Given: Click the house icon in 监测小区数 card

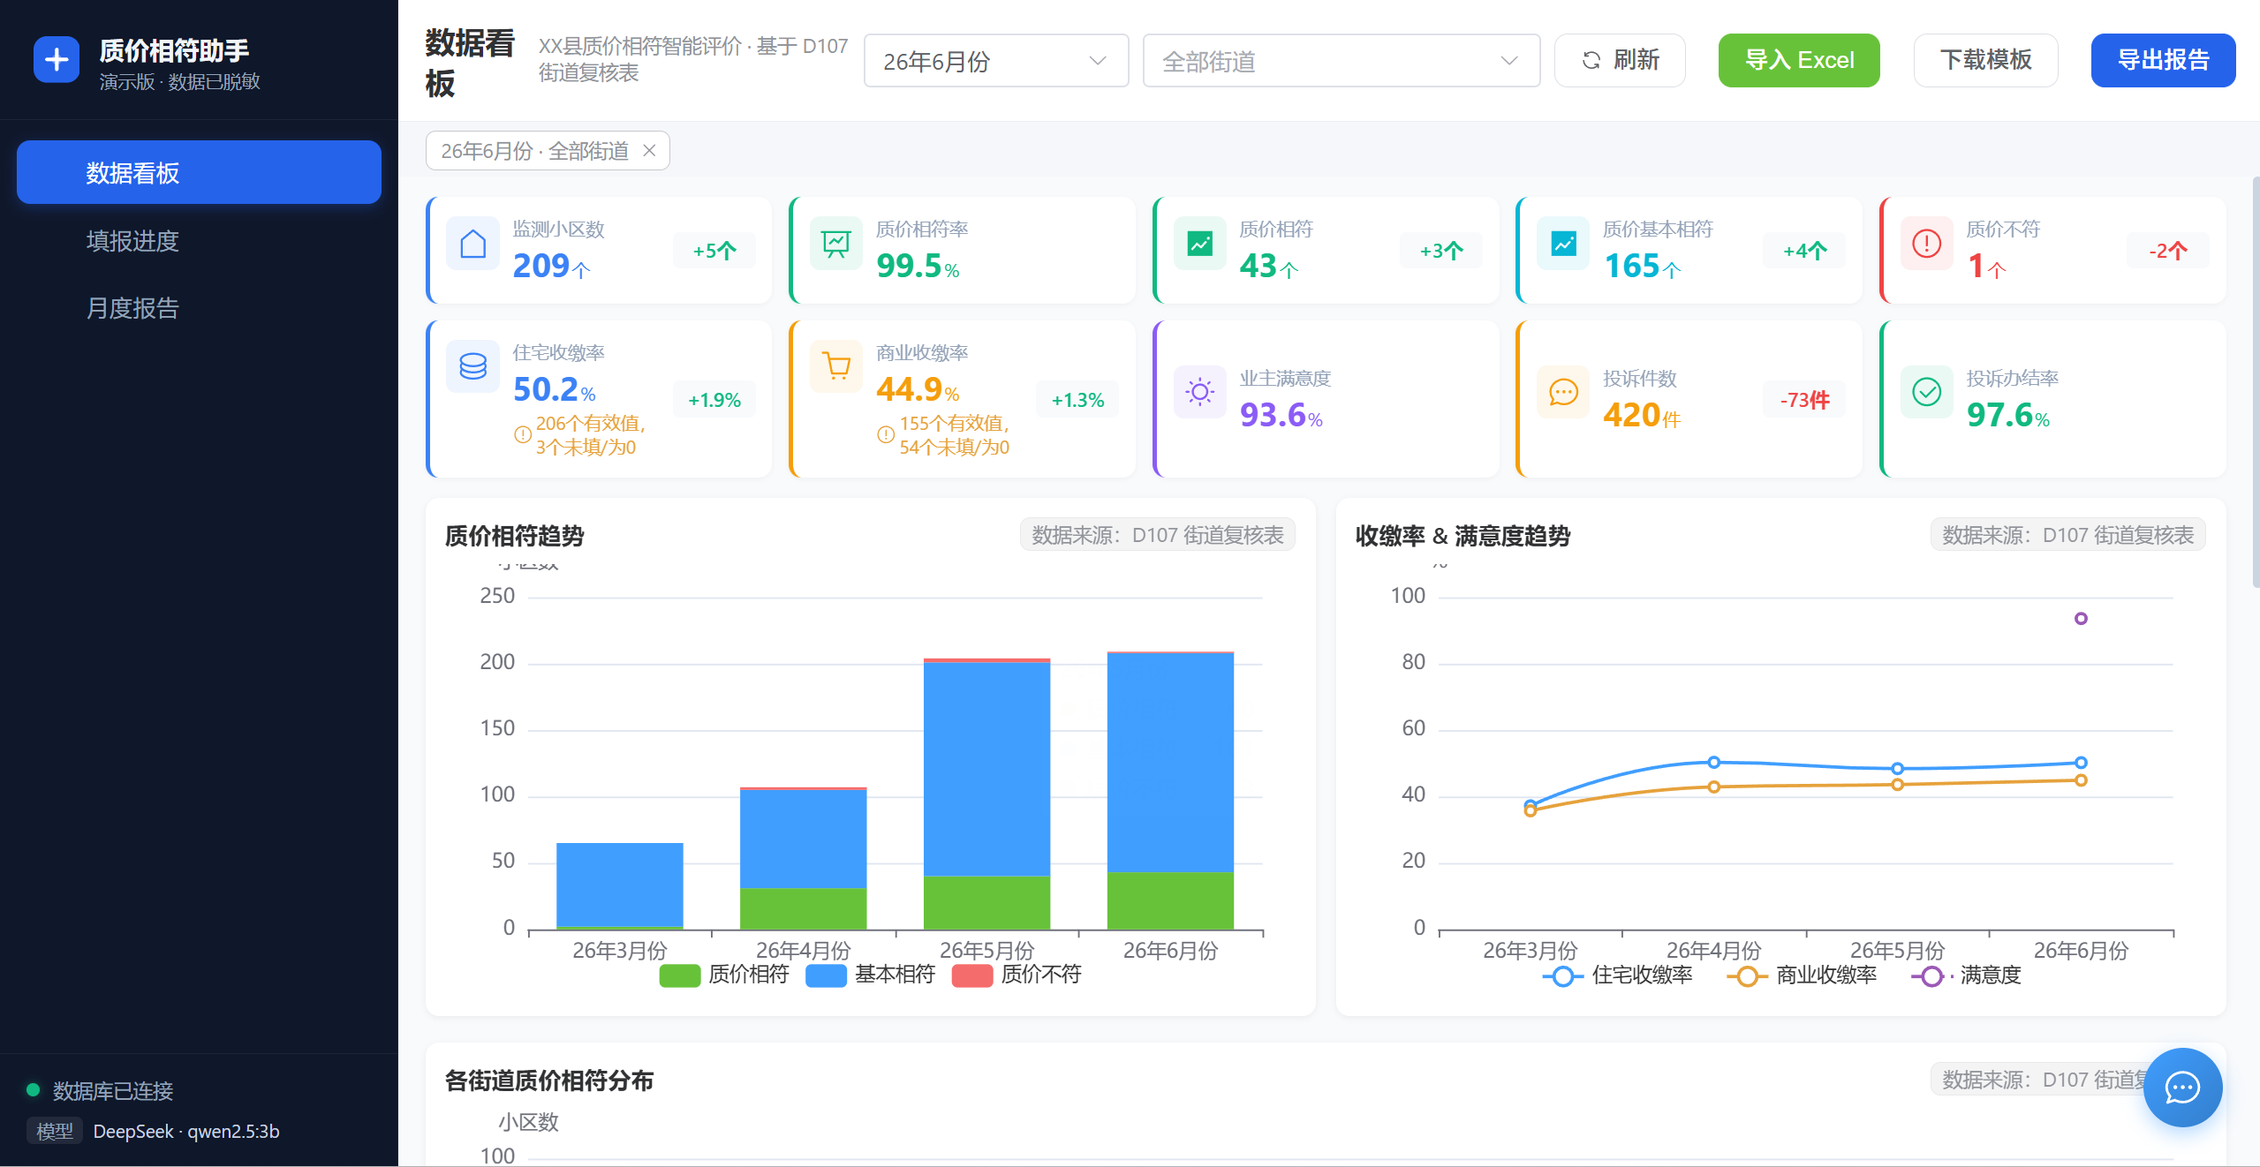Looking at the screenshot, I should [472, 244].
